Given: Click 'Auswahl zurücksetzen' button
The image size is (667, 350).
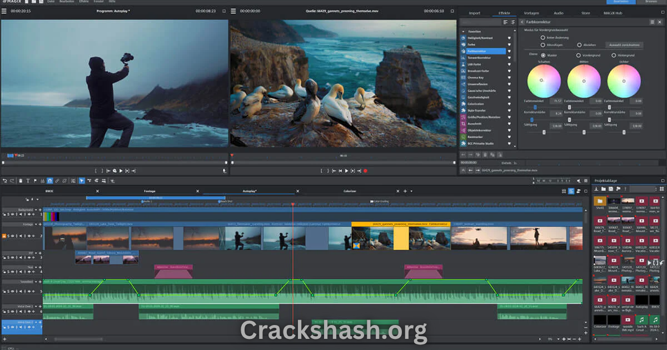Looking at the screenshot, I should click(x=624, y=45).
